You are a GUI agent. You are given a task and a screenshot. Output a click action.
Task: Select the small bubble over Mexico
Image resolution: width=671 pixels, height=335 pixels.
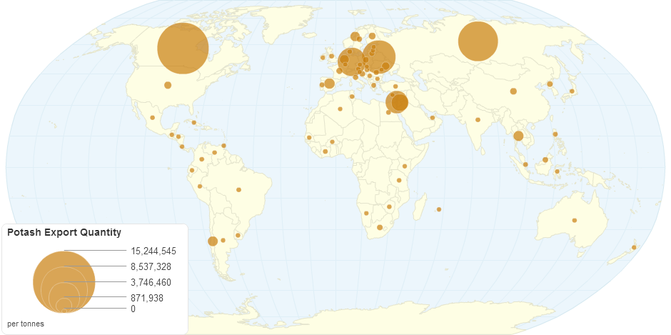click(x=153, y=118)
